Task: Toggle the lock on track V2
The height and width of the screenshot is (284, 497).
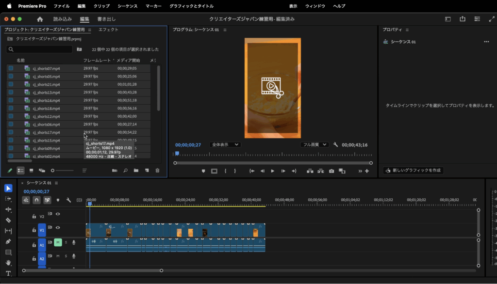Action: [x=34, y=216]
